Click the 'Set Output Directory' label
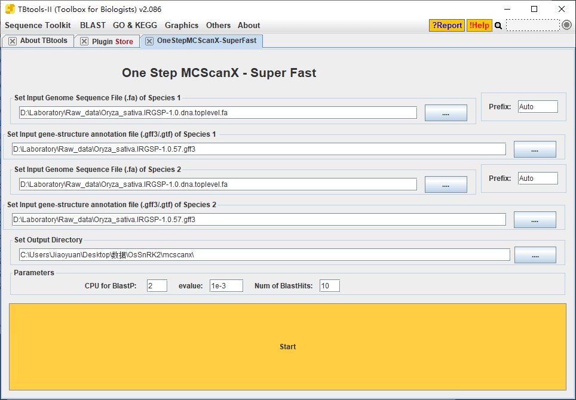 click(x=48, y=239)
